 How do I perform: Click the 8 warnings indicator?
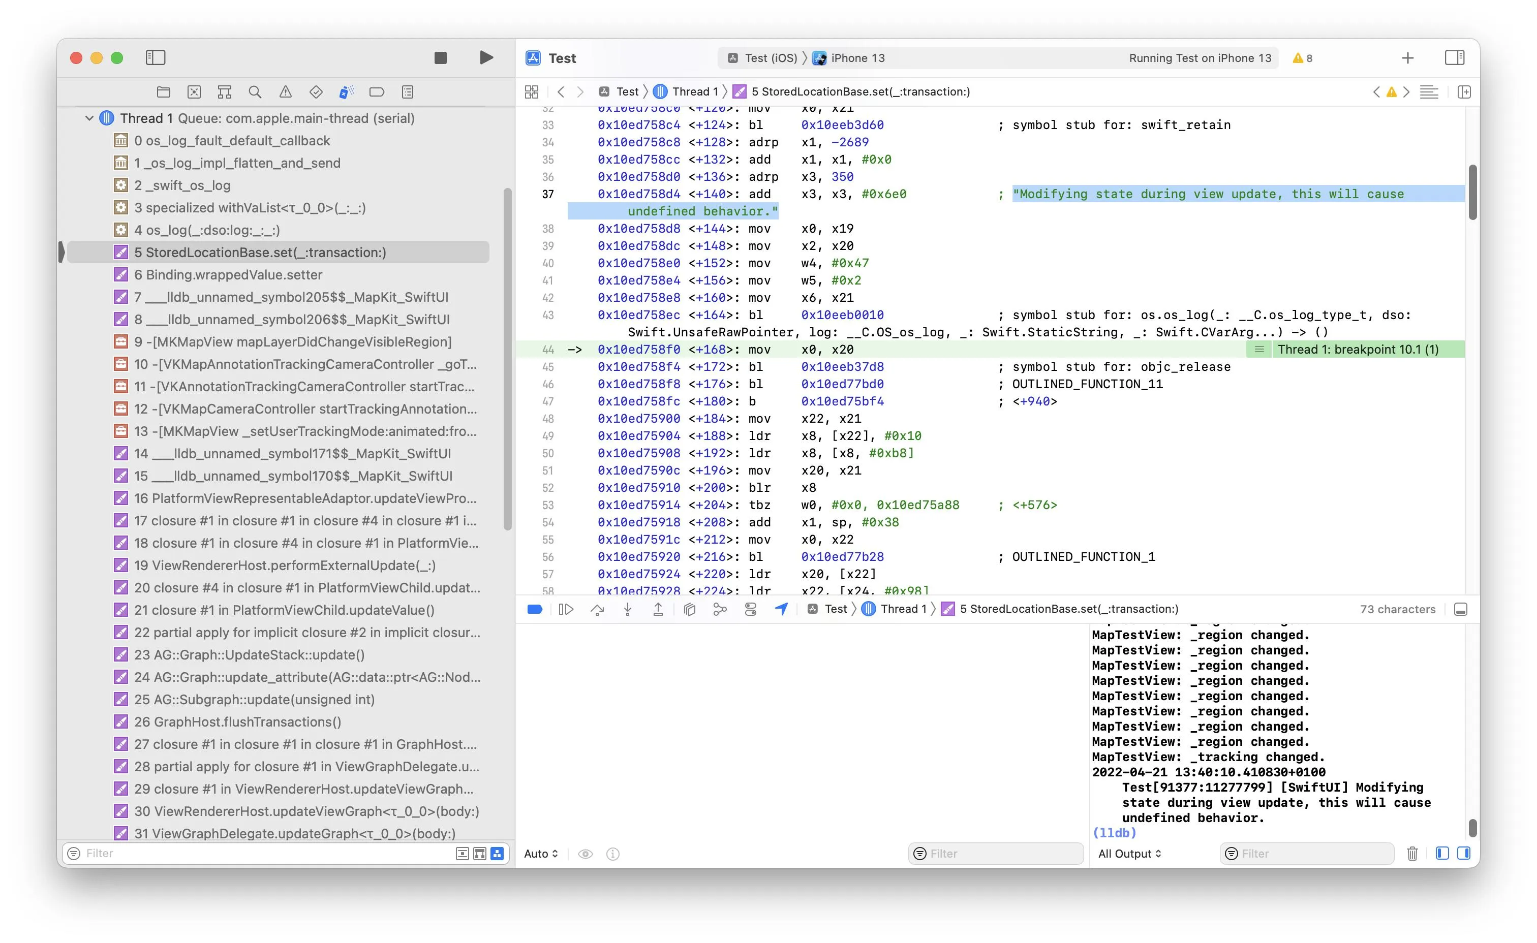pos(1303,58)
